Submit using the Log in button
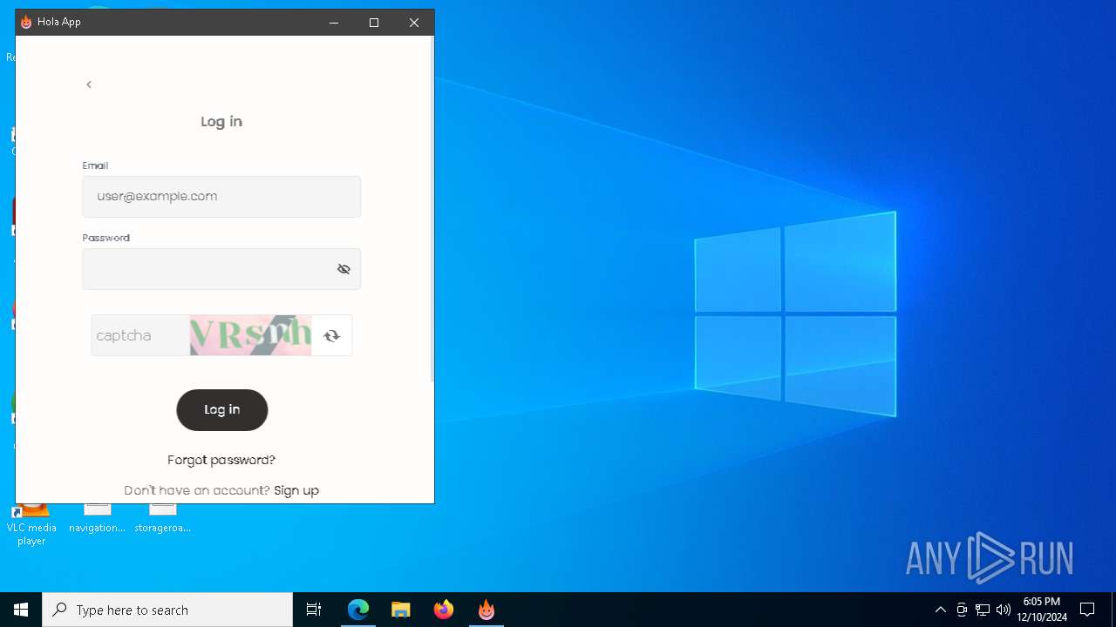1116x627 pixels. coord(221,410)
